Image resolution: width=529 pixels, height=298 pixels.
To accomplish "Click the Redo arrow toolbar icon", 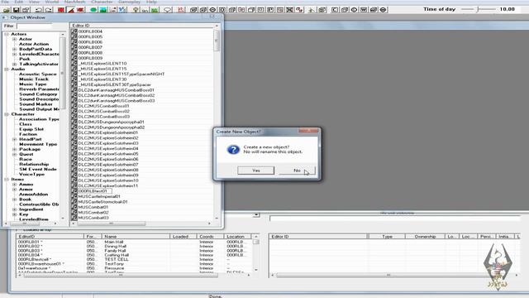I will 48,10.
